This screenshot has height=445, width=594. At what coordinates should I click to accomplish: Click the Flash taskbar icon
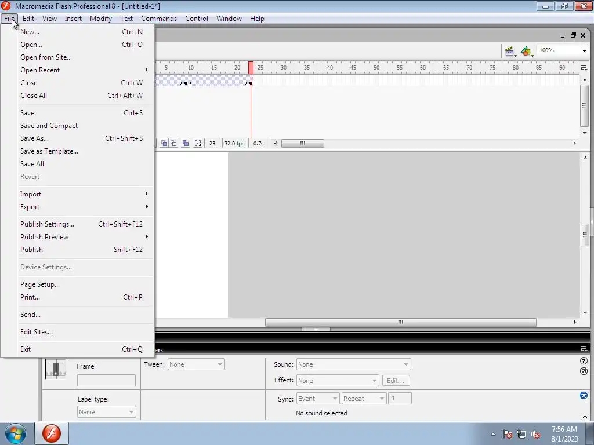tap(52, 433)
